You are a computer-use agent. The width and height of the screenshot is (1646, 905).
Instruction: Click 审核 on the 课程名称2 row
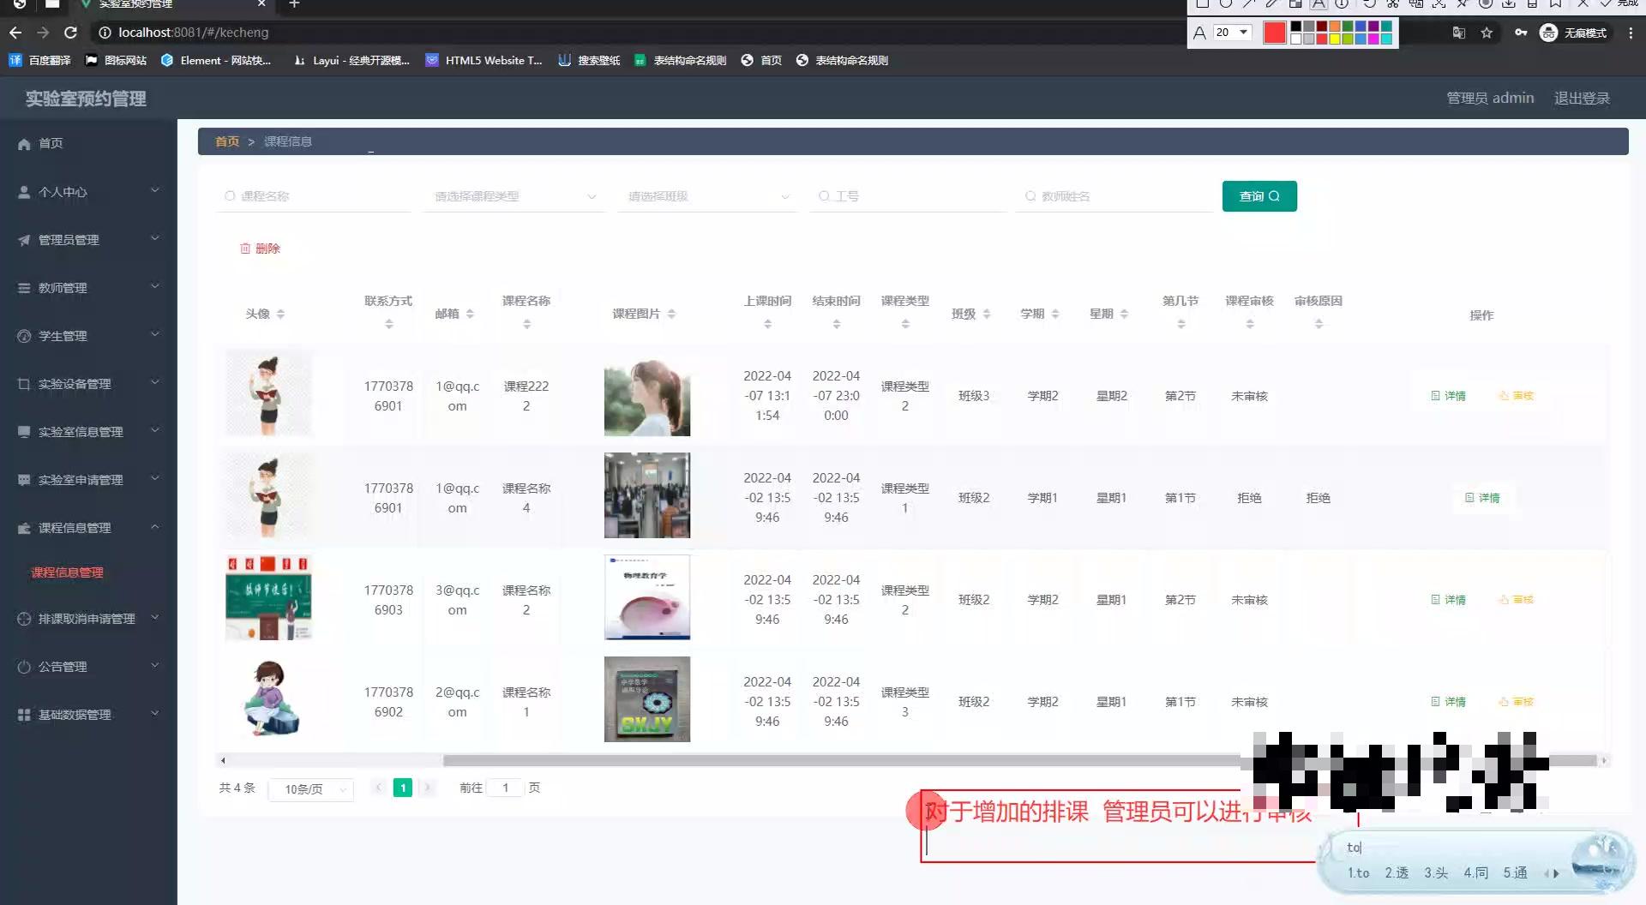pos(1516,599)
